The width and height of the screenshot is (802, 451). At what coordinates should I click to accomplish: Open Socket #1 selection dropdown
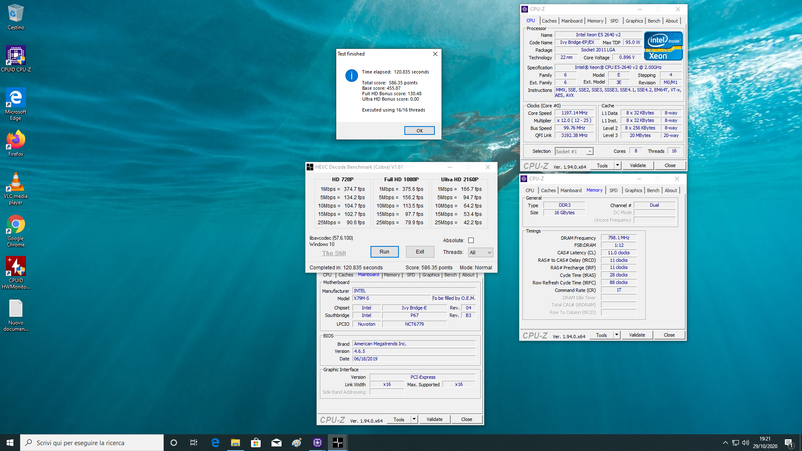pyautogui.click(x=574, y=152)
